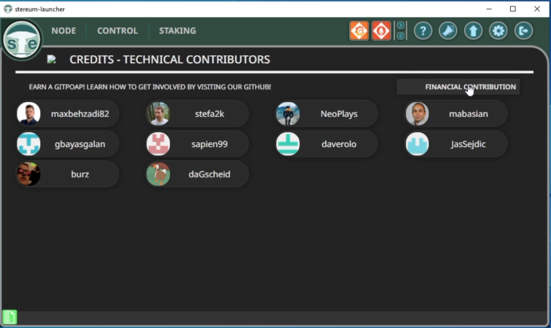Image resolution: width=551 pixels, height=328 pixels.
Task: Click the upper service-list arrow
Action: tap(400, 25)
